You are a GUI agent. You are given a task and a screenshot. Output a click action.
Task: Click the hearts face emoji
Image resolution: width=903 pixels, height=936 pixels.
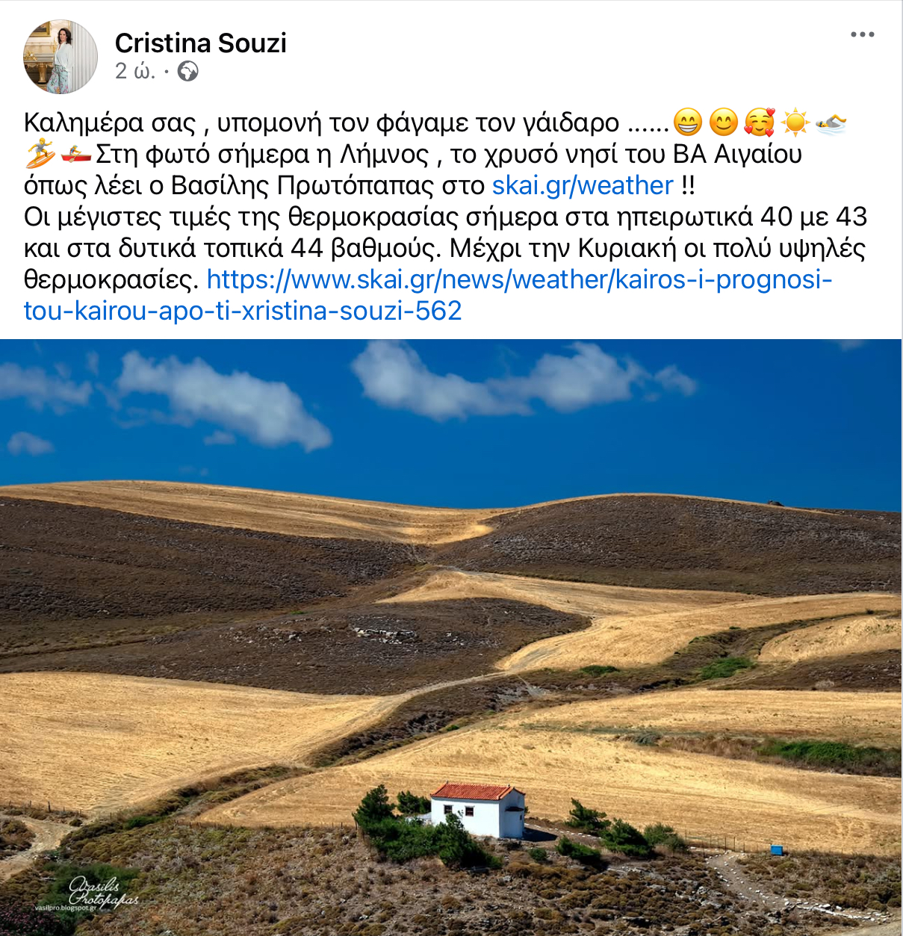coord(759,122)
